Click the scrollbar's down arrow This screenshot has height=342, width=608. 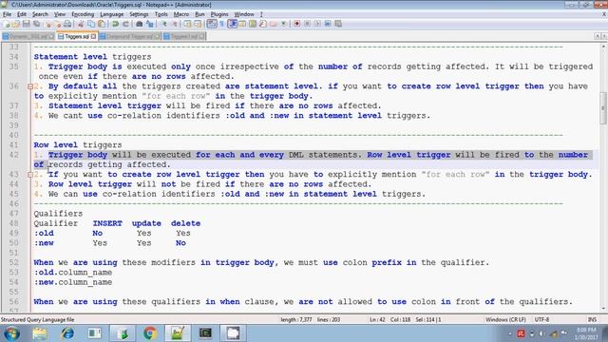coord(603,309)
